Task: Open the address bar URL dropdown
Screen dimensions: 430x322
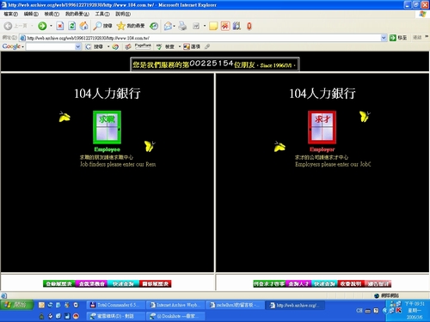Action: pyautogui.click(x=384, y=38)
